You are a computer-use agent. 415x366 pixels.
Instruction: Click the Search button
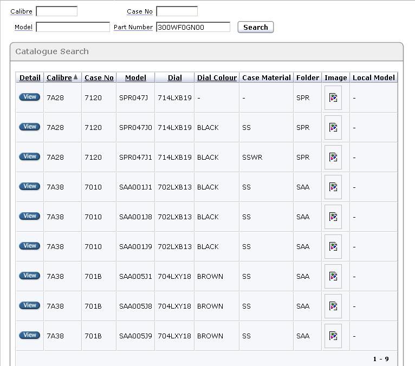(x=256, y=28)
